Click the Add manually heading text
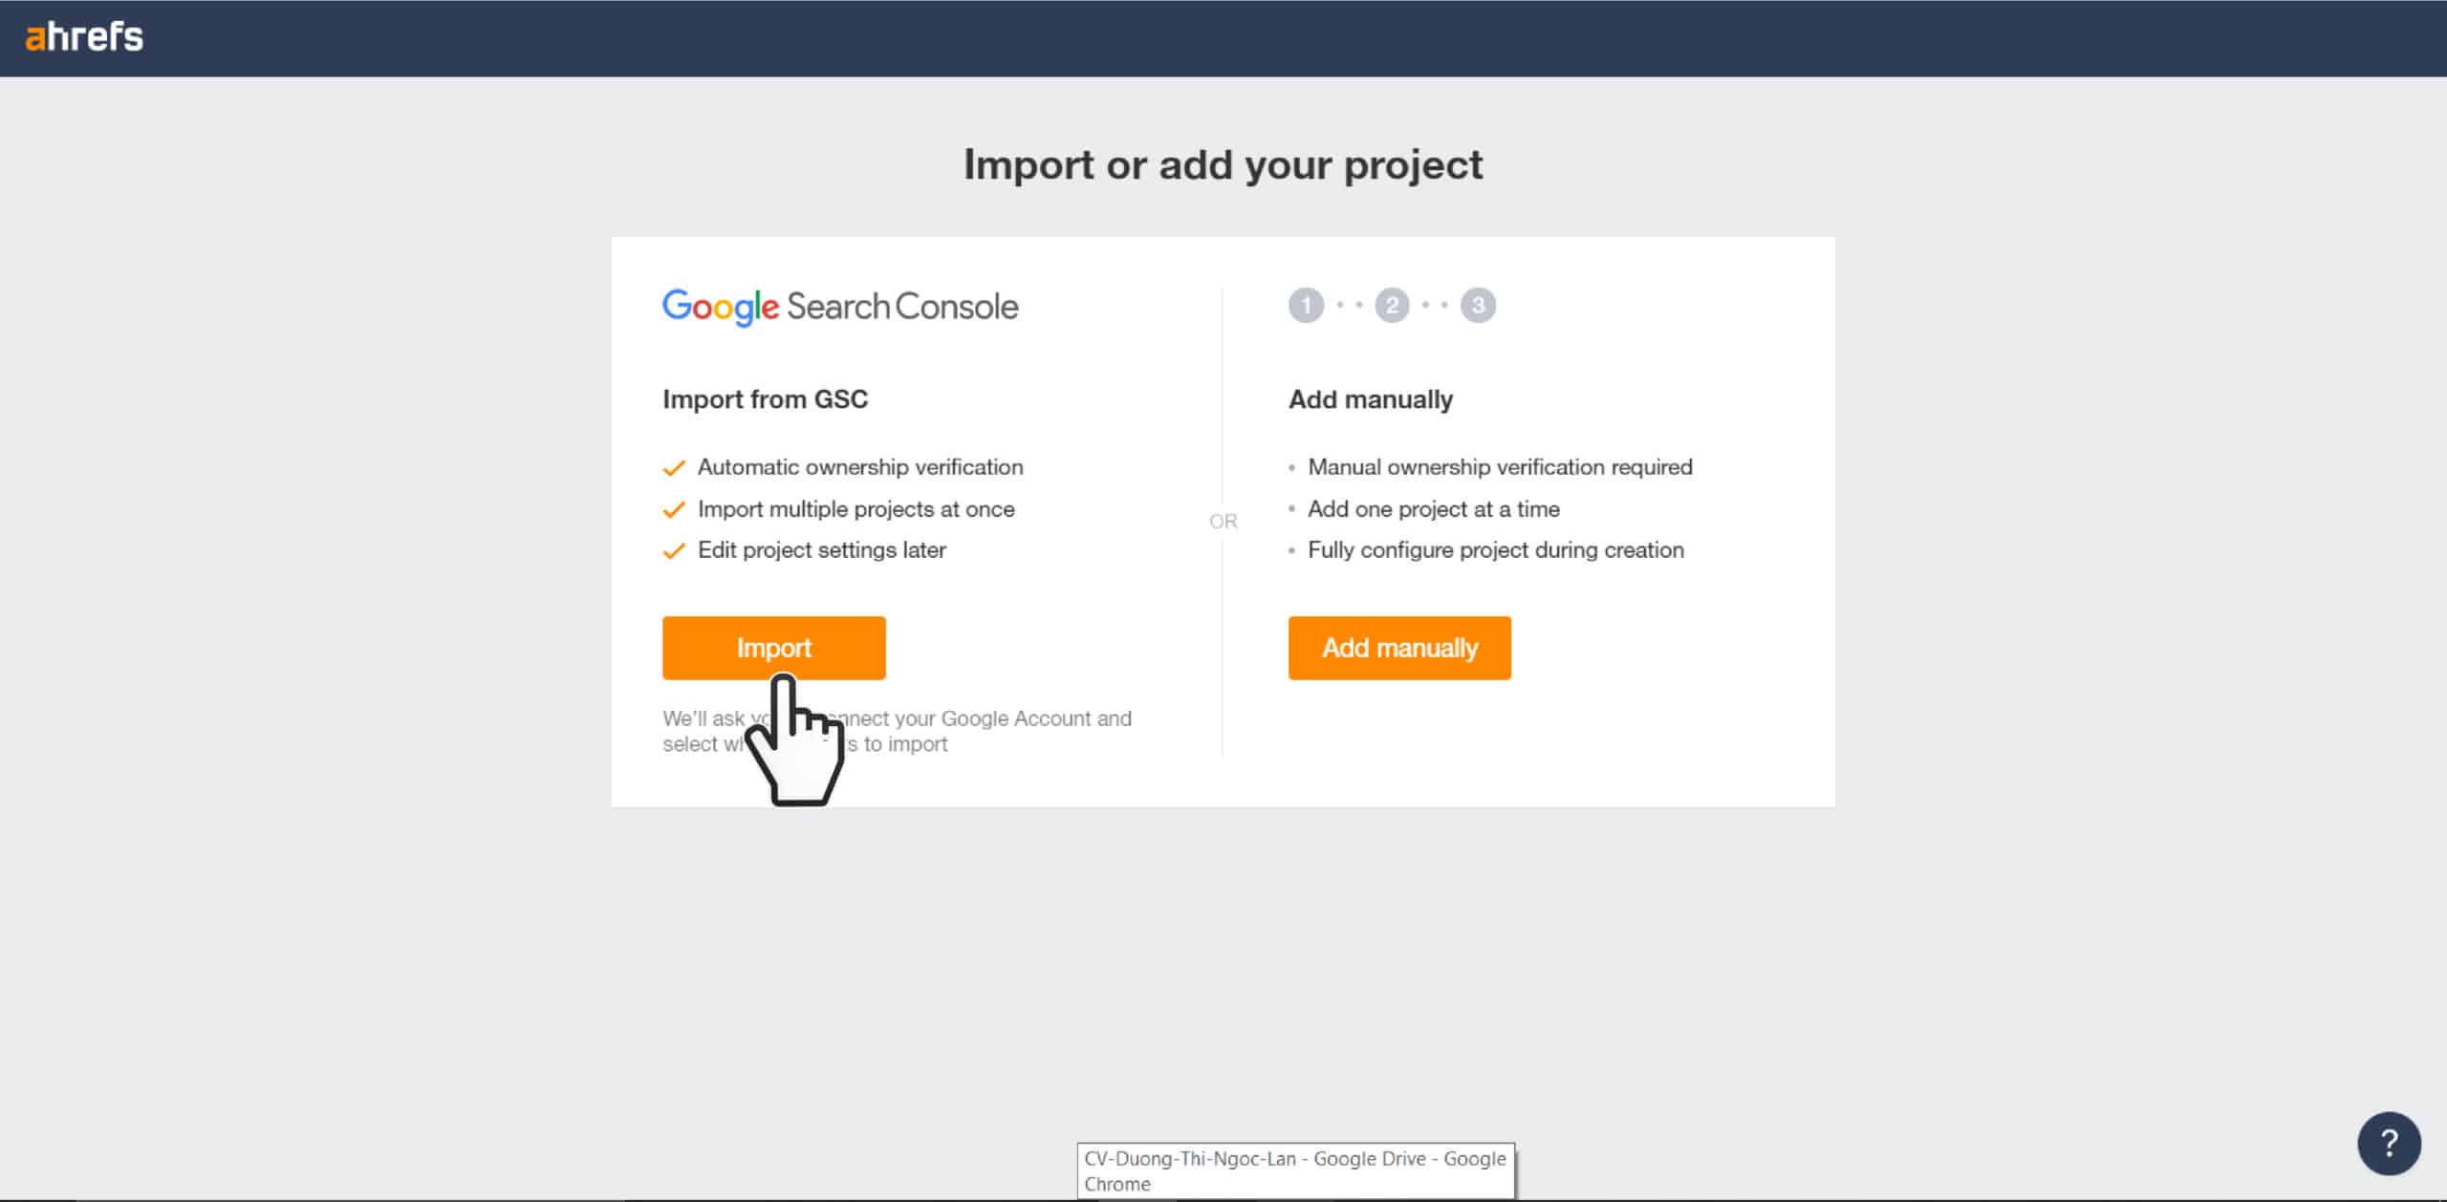2447x1202 pixels. pos(1371,399)
